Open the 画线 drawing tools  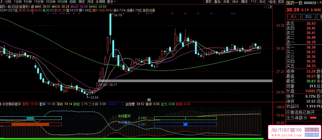244,2
